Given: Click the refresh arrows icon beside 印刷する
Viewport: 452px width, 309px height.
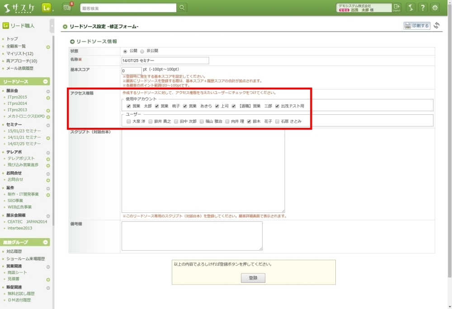Looking at the screenshot, I should 437,26.
